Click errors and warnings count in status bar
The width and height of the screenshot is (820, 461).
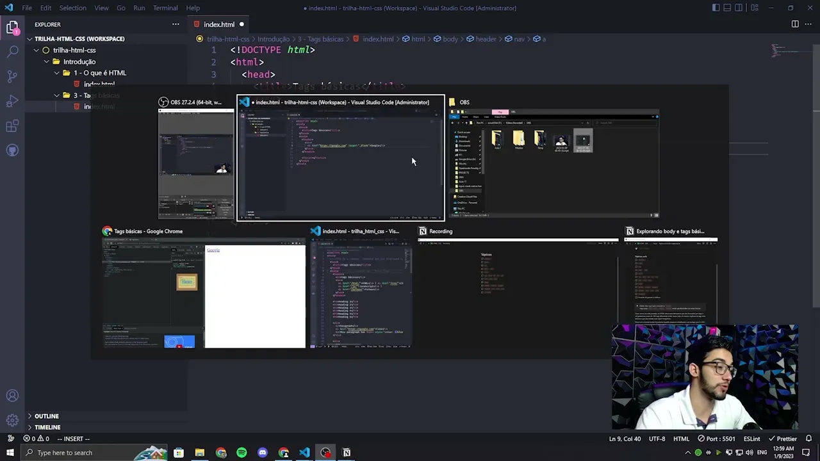[x=36, y=439]
